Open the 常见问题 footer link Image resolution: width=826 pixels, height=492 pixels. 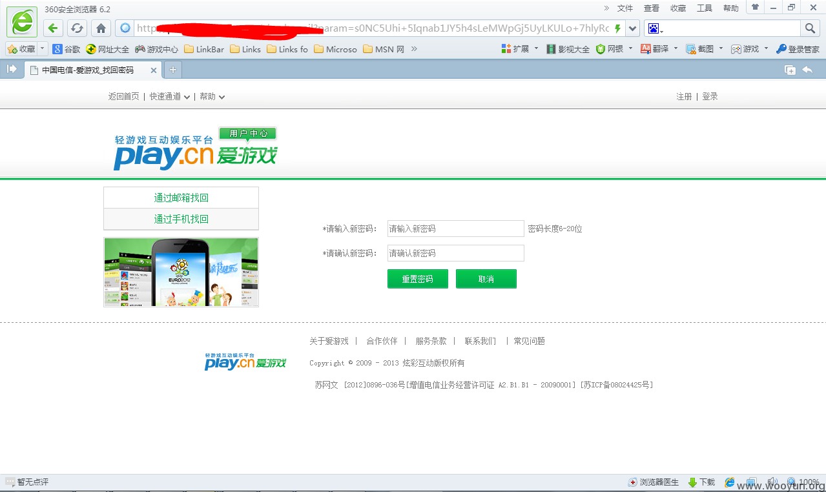(530, 341)
